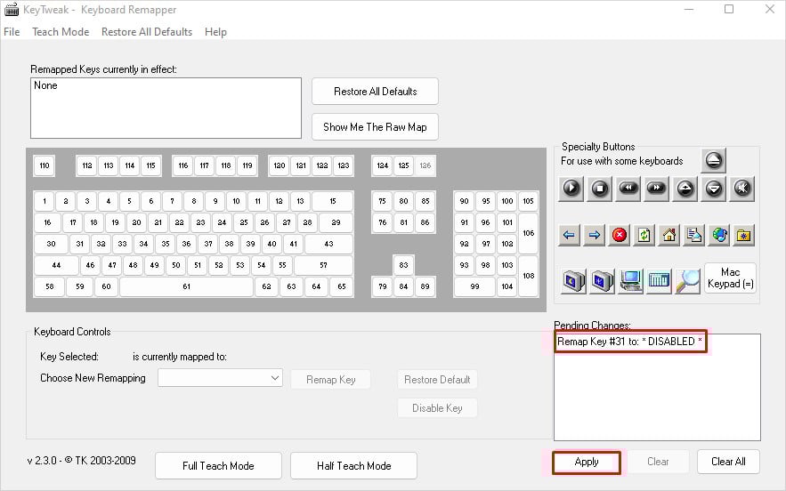Click the Volume Down specialty button
Viewport: 786px width, 491px height.
[713, 189]
